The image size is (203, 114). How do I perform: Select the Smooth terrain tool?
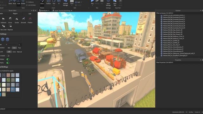click(23, 20)
